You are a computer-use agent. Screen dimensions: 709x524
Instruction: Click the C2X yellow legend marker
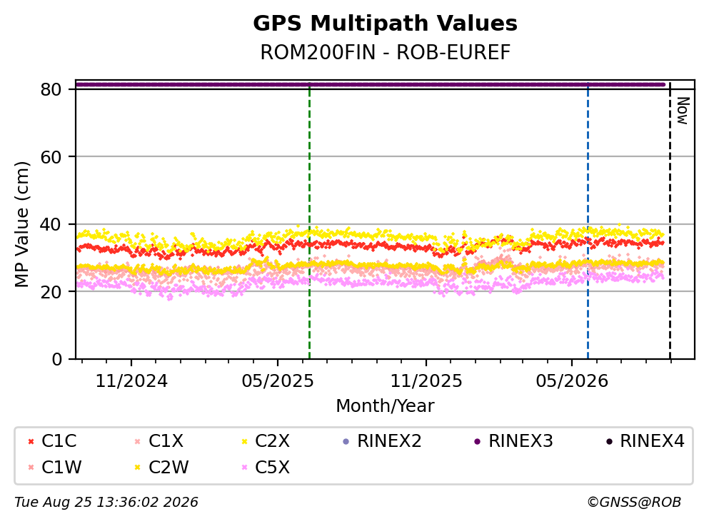click(245, 442)
